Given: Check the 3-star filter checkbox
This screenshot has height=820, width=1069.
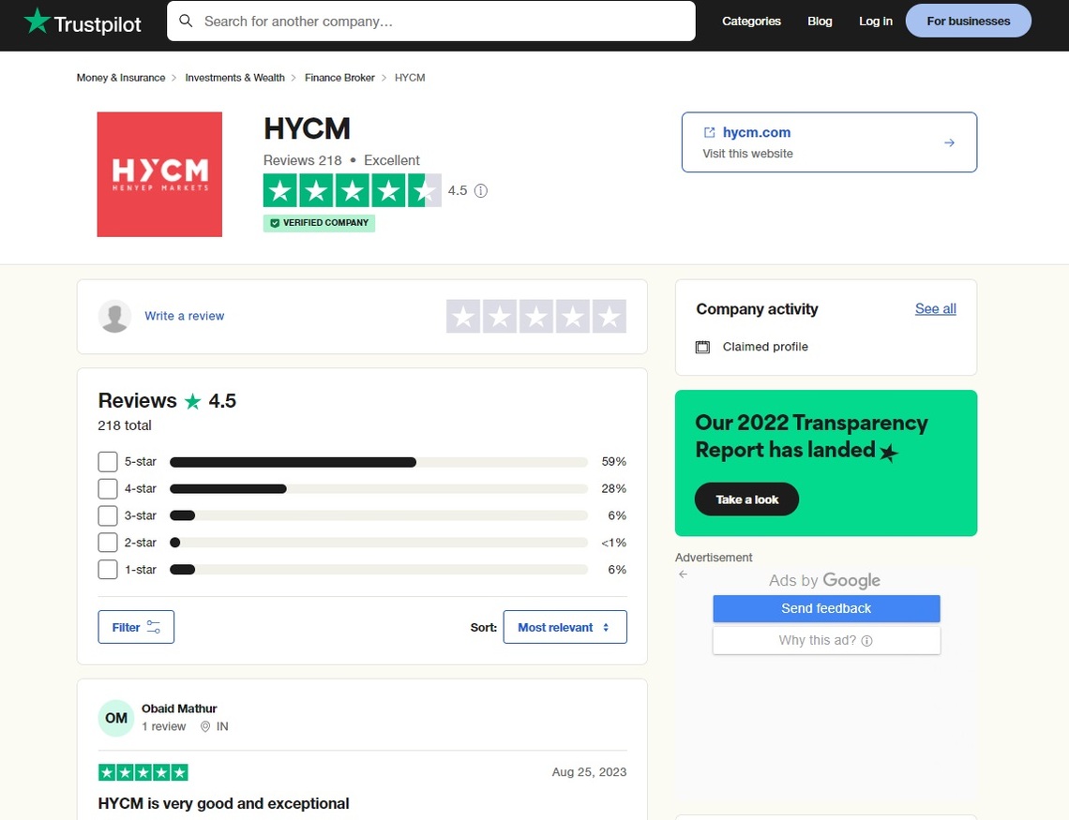Looking at the screenshot, I should tap(108, 515).
